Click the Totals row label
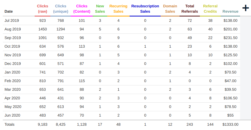This screenshot has height=130, width=251. 9,124
